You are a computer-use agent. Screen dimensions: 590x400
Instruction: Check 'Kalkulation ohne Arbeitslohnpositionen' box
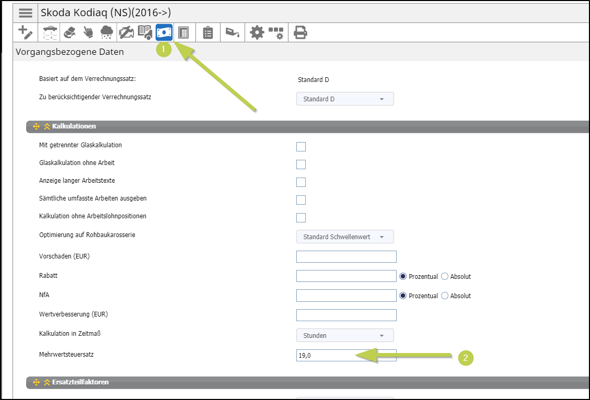pos(301,218)
